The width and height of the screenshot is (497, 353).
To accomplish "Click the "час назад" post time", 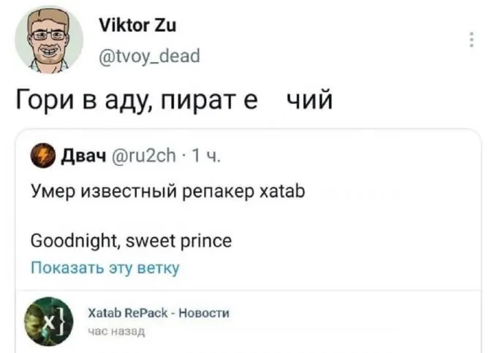I will tap(116, 331).
